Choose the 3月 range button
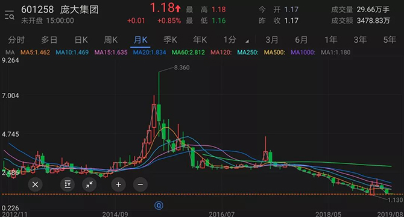This screenshot has height=217, width=404. 272,40
